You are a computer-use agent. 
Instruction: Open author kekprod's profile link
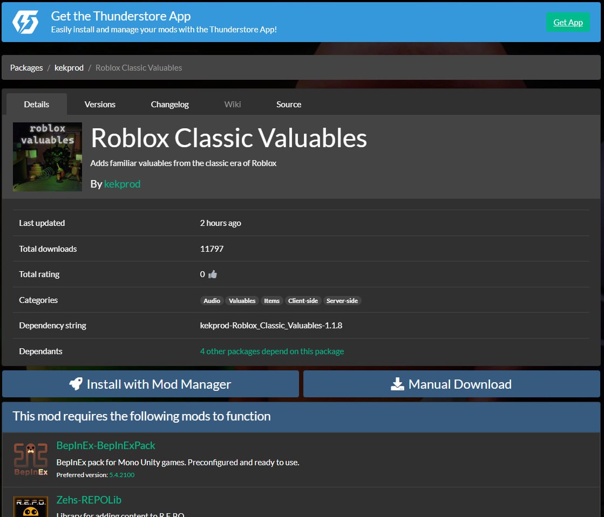point(122,184)
